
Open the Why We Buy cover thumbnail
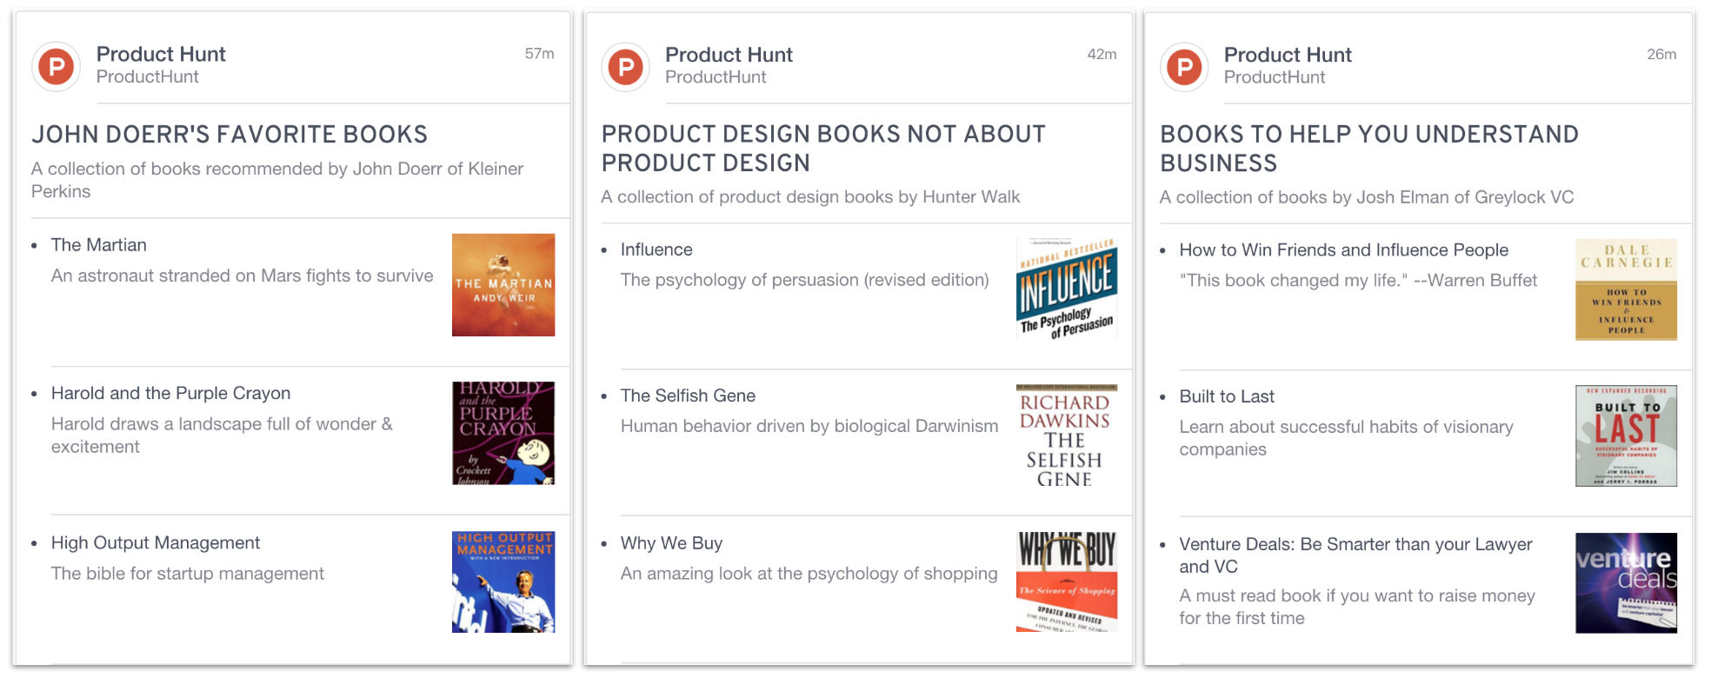(x=1067, y=582)
